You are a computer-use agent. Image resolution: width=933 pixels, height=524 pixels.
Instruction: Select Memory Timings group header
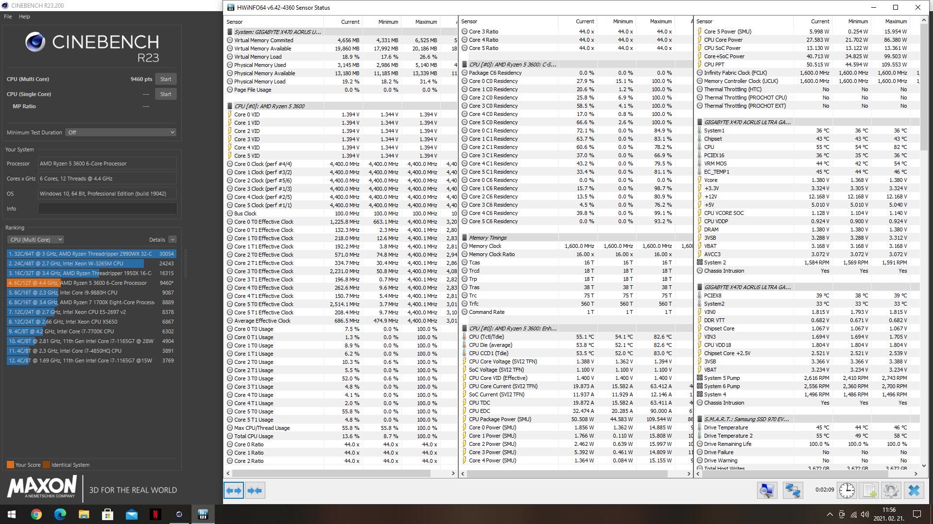487,238
